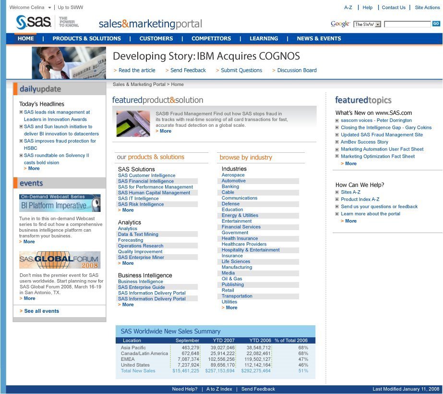
Task: Open SAS Enterprise Guide link
Action: pyautogui.click(x=141, y=287)
